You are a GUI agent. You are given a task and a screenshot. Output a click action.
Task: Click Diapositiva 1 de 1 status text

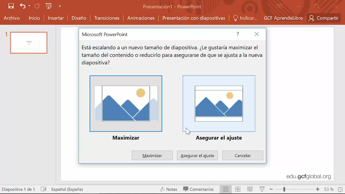click(18, 189)
